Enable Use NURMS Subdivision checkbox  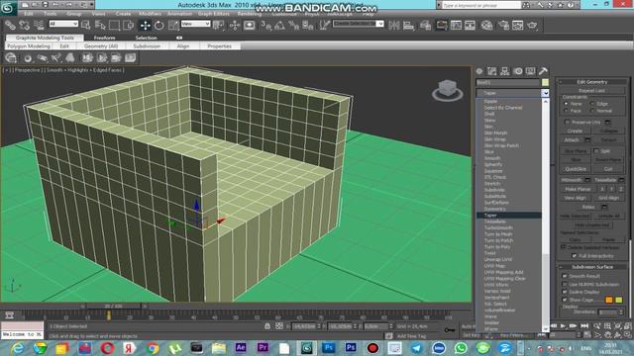pyautogui.click(x=565, y=284)
